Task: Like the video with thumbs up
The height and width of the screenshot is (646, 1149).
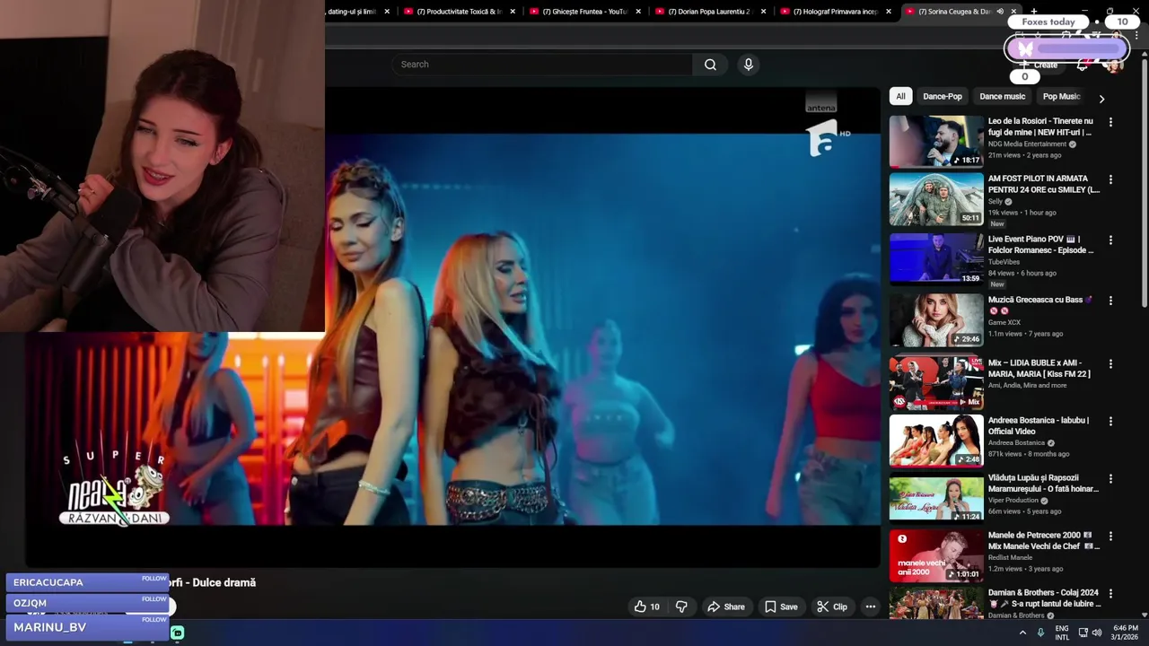Action: click(x=647, y=607)
